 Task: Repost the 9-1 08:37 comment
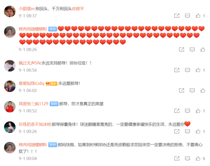pyautogui.click(x=177, y=16)
